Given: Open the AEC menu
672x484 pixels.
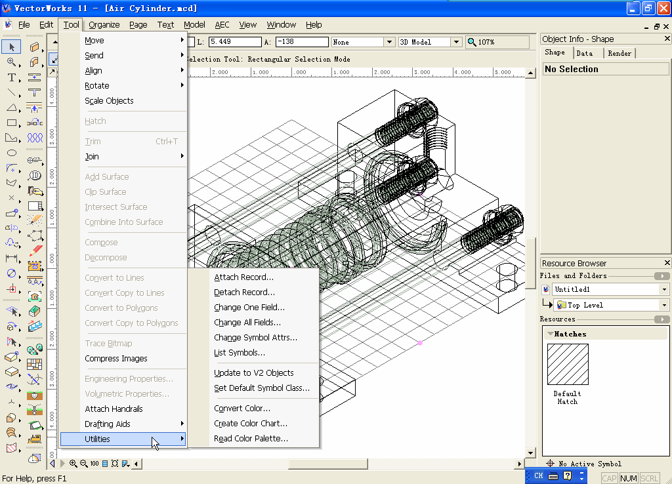Looking at the screenshot, I should [222, 25].
